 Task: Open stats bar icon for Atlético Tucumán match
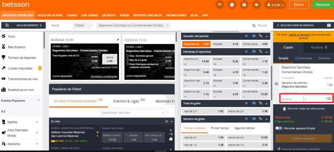tap(171, 139)
